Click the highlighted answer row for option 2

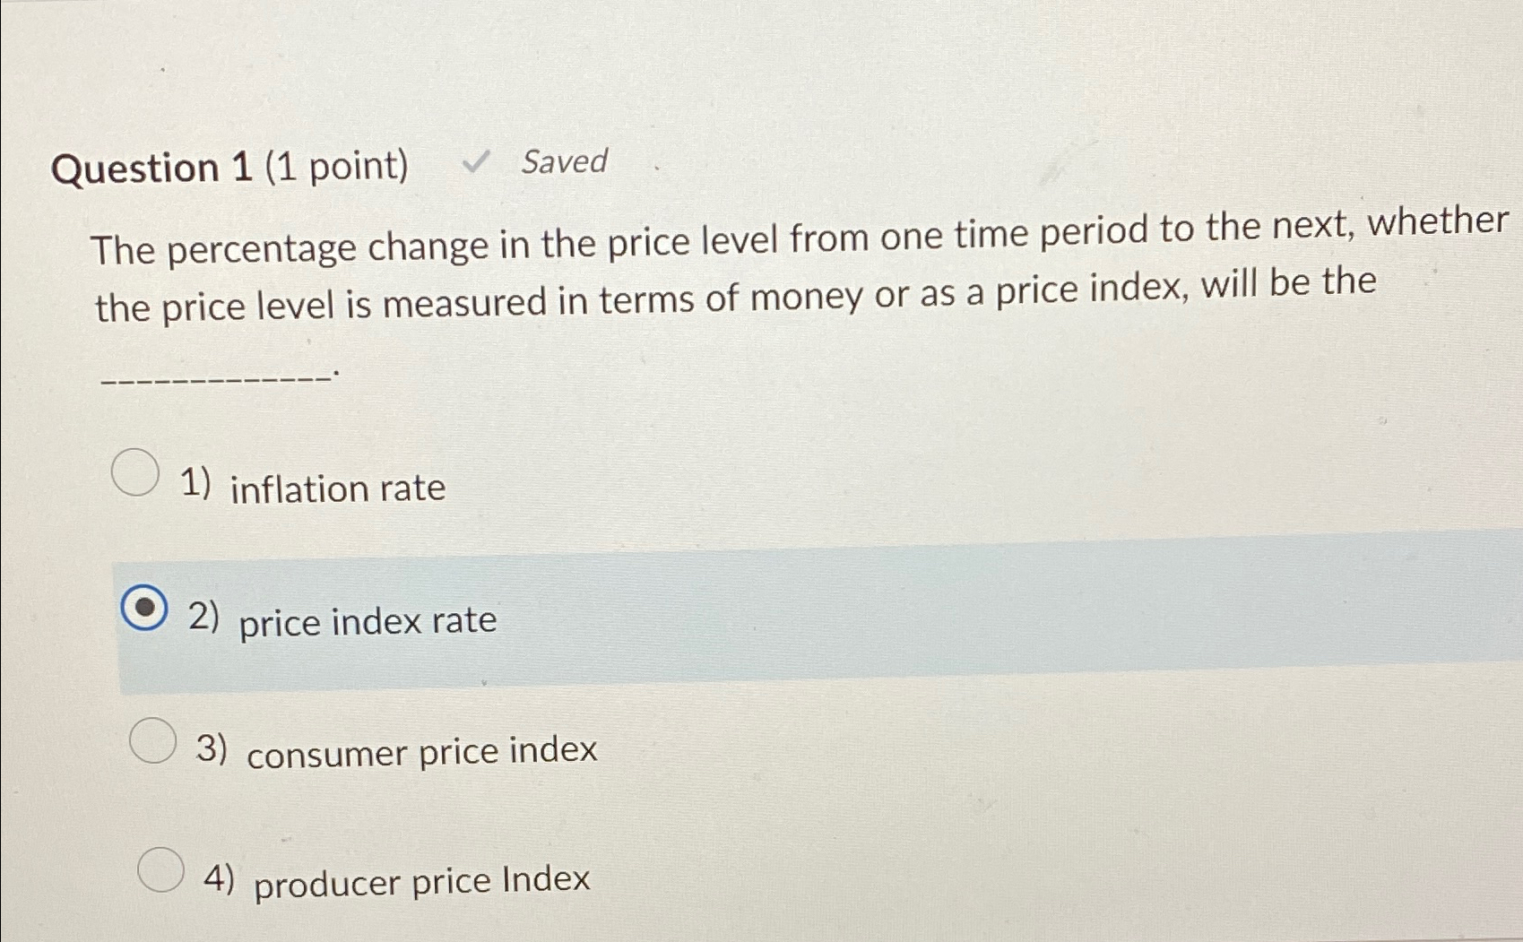(x=762, y=614)
